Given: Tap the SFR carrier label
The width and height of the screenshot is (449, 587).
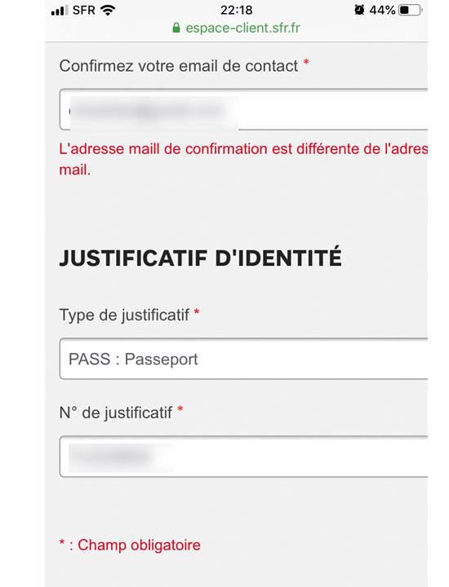Looking at the screenshot, I should pos(83,10).
